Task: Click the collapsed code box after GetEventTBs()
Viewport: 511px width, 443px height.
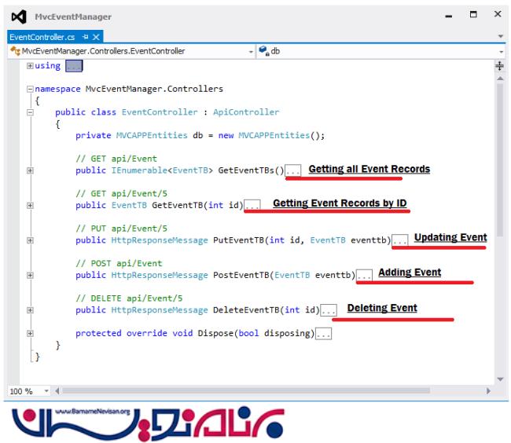Action: 293,170
